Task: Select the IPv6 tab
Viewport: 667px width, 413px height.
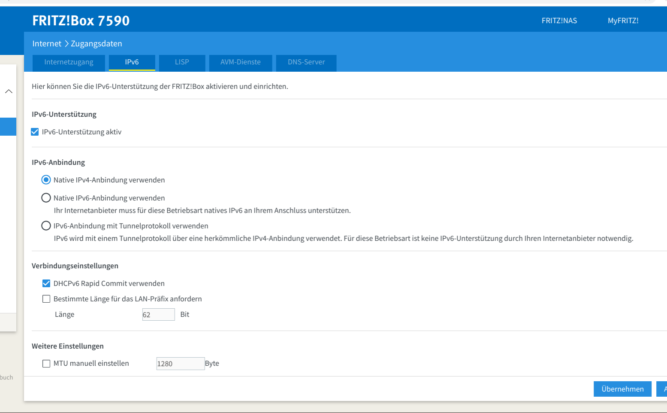Action: (132, 63)
